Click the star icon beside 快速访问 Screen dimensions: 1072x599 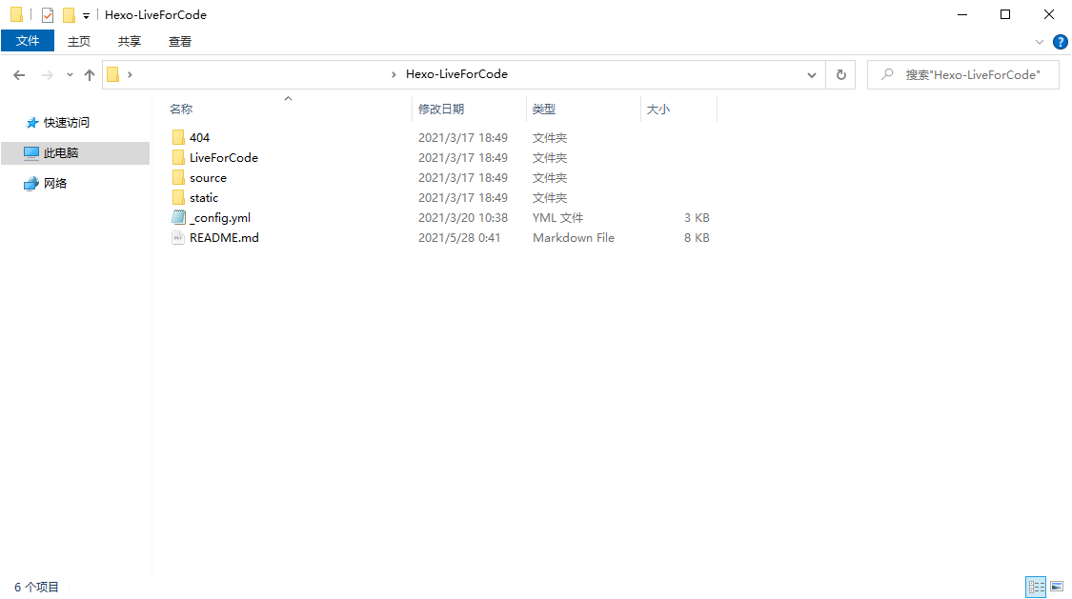pyautogui.click(x=31, y=123)
